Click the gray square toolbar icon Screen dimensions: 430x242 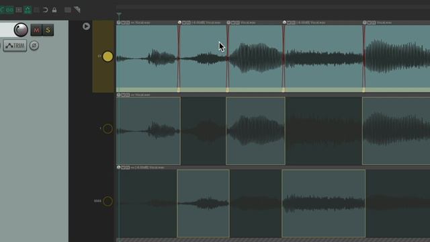tap(67, 10)
